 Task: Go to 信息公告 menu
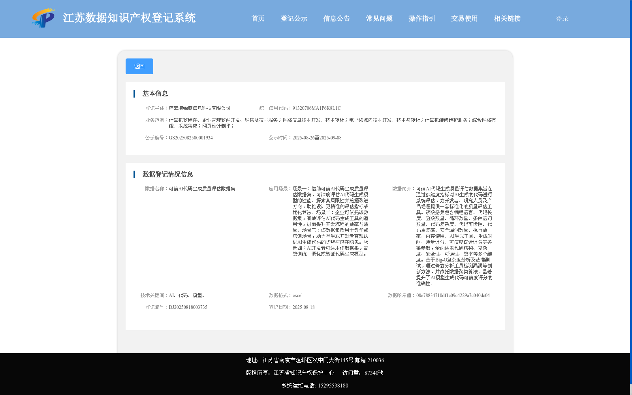pos(337,19)
